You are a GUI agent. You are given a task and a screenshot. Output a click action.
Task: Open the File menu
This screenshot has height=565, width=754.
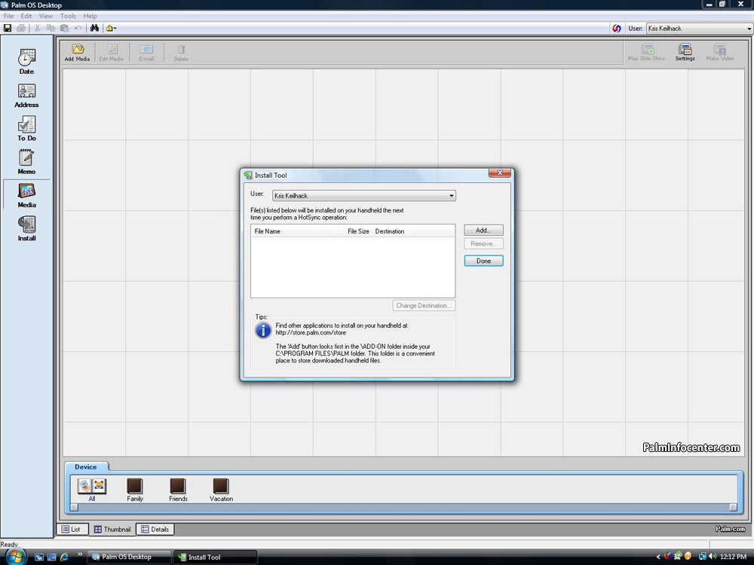point(8,16)
